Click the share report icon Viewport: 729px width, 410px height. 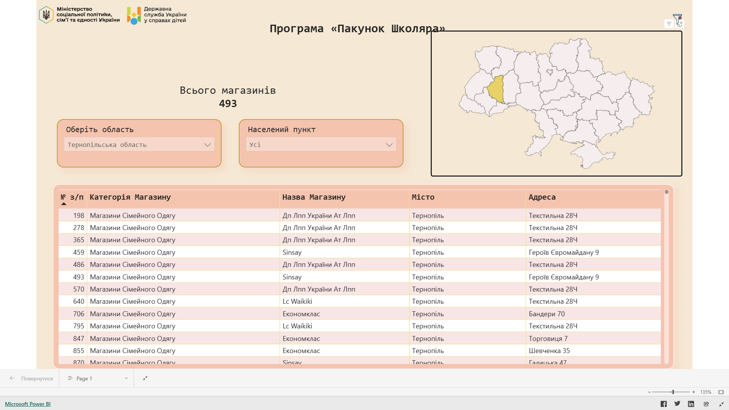[706, 404]
